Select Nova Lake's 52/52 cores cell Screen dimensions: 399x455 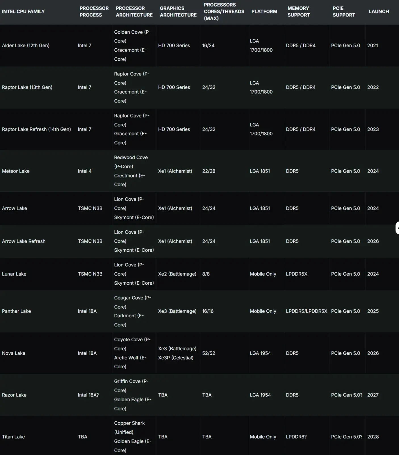click(208, 353)
